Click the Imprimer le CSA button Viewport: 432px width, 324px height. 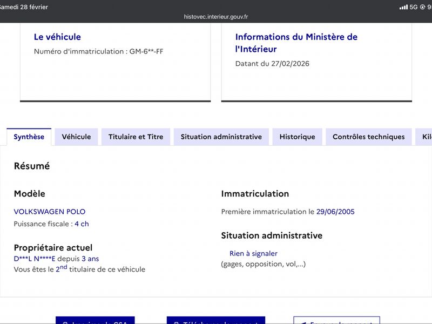(95, 321)
